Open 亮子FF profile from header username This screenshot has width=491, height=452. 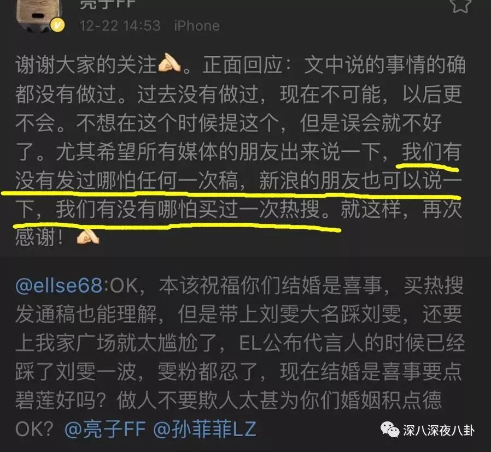coord(107,4)
